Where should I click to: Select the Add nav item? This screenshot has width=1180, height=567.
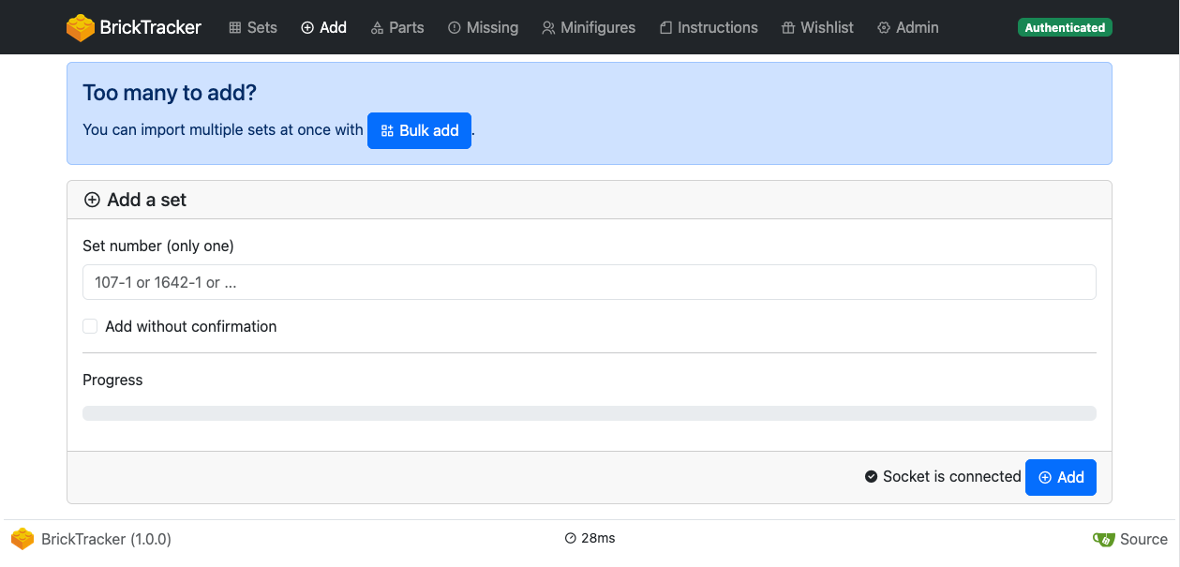(x=323, y=27)
